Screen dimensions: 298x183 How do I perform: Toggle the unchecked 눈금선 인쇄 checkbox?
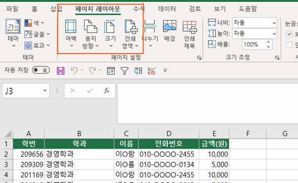click(x=289, y=45)
